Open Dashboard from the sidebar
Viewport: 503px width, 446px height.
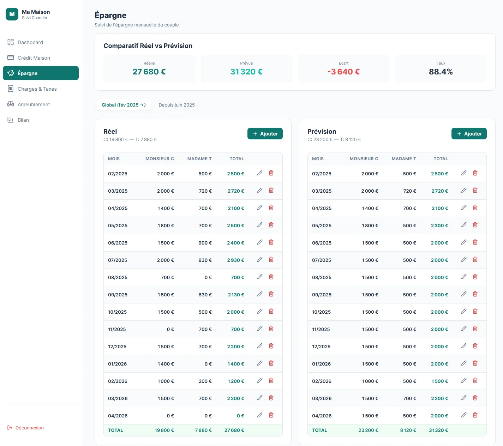(30, 42)
